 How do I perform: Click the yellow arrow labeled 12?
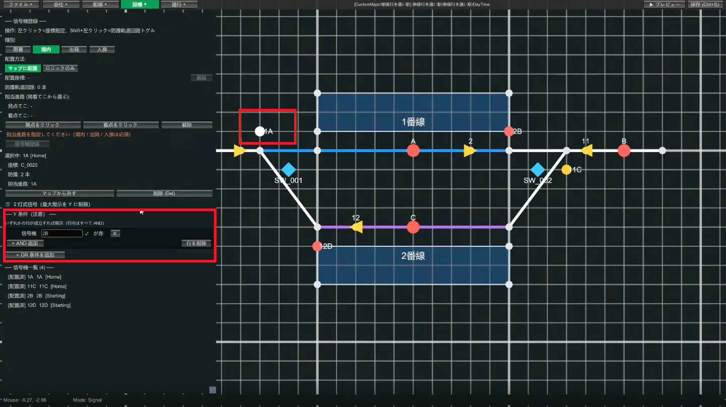pyautogui.click(x=357, y=227)
